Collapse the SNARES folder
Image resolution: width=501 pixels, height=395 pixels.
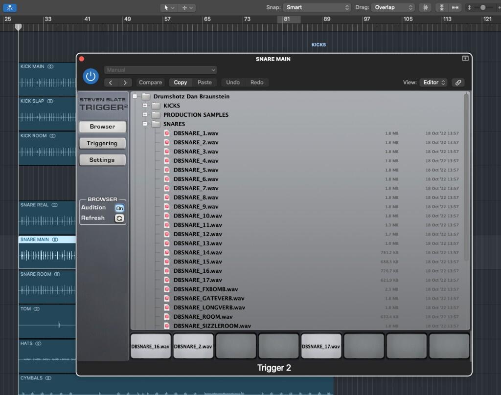[145, 124]
